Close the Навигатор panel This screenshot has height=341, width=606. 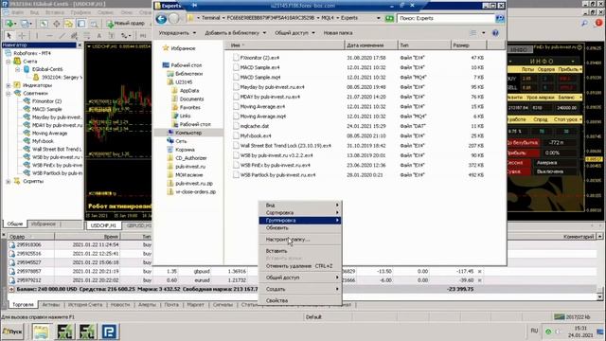[80, 45]
